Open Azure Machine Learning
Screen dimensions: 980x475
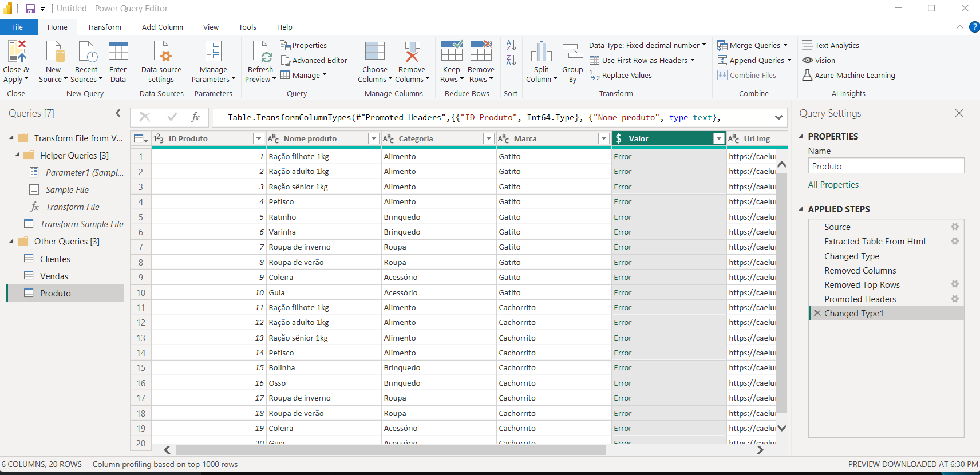(848, 75)
